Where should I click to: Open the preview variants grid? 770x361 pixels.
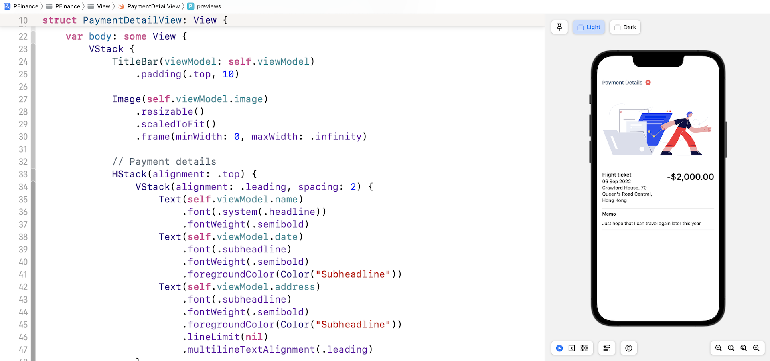tap(584, 348)
